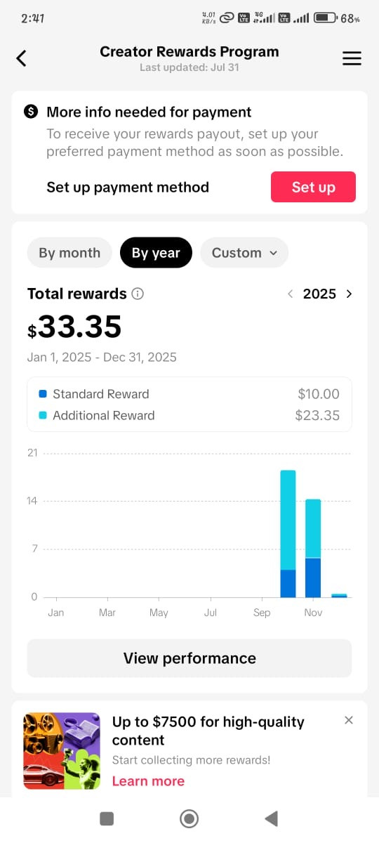Tap the tallest October chart bar
The height and width of the screenshot is (843, 379).
(x=288, y=534)
